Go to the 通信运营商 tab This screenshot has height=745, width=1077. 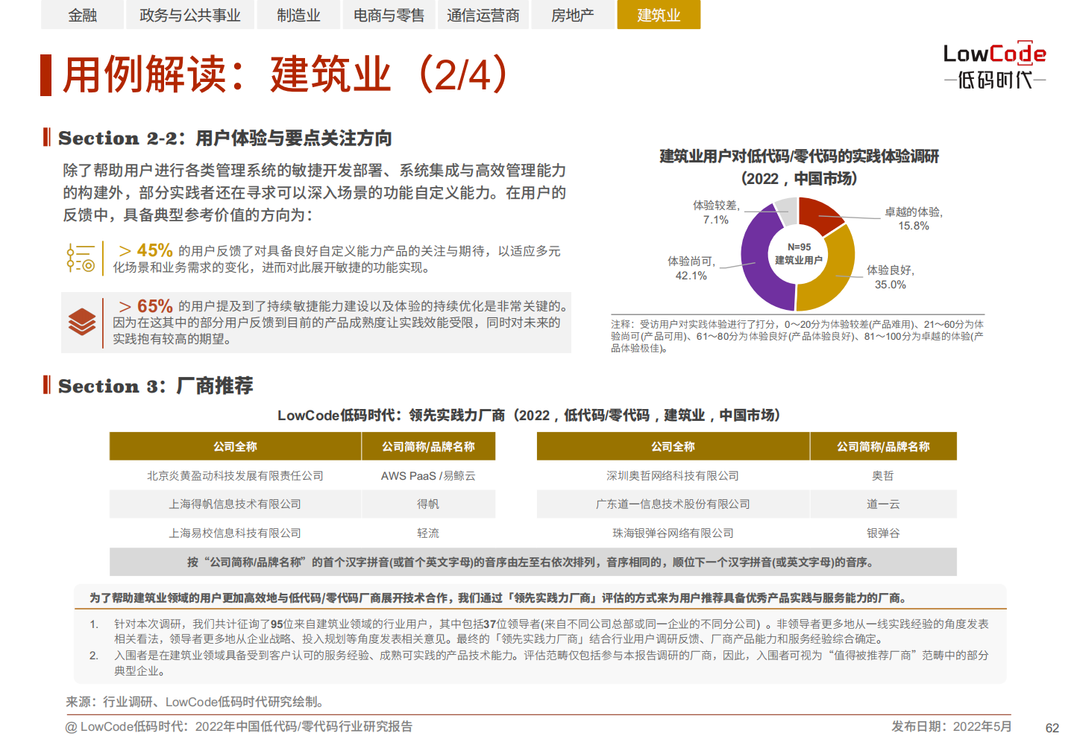tap(483, 15)
